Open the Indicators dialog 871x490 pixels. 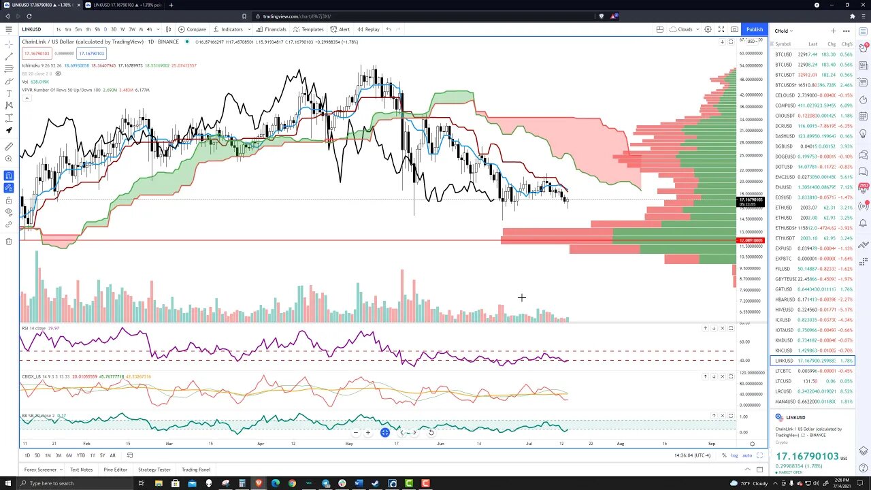point(228,29)
